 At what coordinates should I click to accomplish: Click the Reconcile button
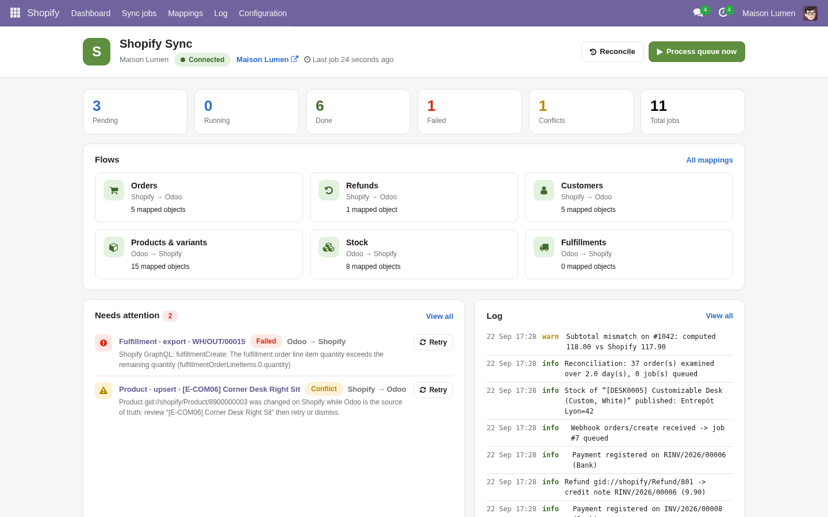click(612, 52)
